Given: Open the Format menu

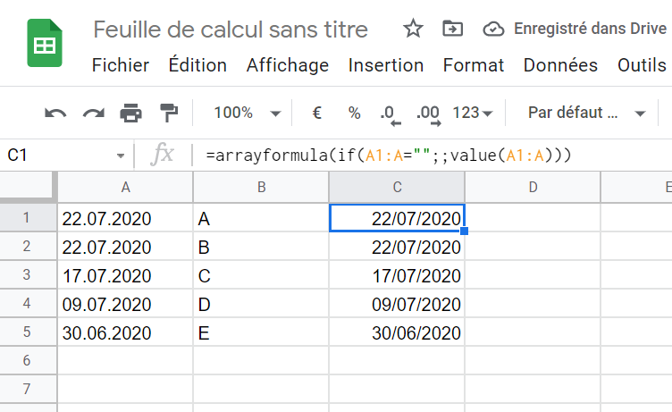Looking at the screenshot, I should [x=473, y=65].
